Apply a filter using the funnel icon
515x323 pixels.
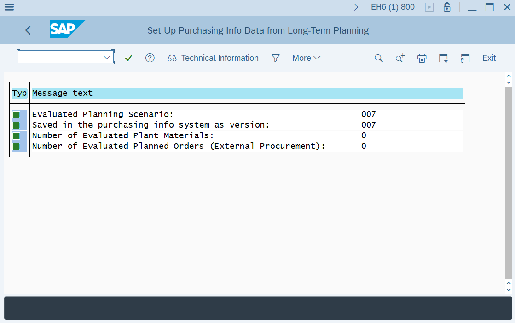pos(276,58)
